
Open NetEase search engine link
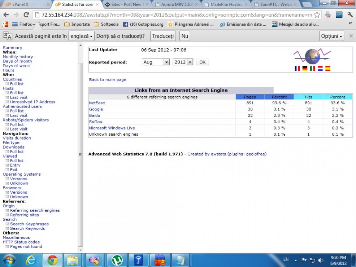[97, 103]
